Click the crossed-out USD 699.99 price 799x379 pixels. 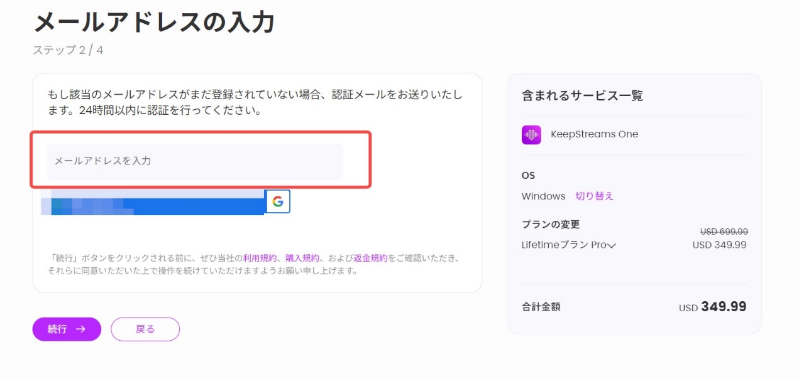point(724,232)
